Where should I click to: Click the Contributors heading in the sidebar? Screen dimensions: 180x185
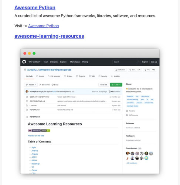click(132, 148)
